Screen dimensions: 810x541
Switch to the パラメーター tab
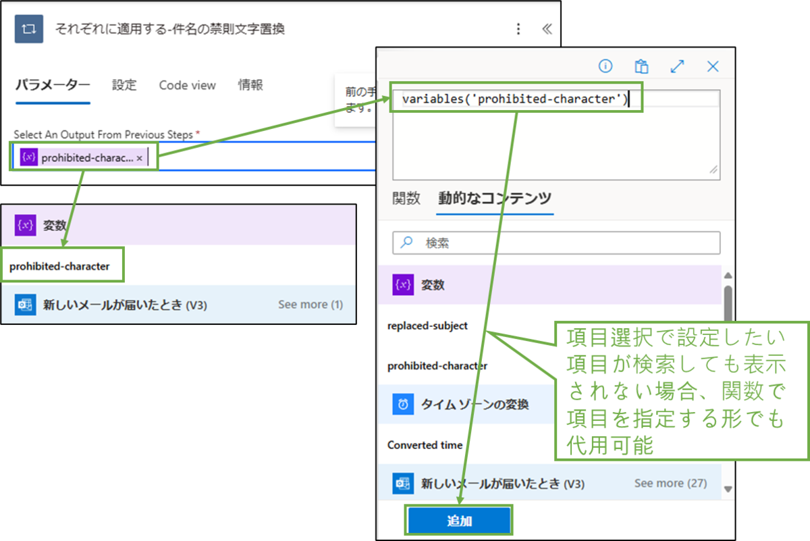53,85
